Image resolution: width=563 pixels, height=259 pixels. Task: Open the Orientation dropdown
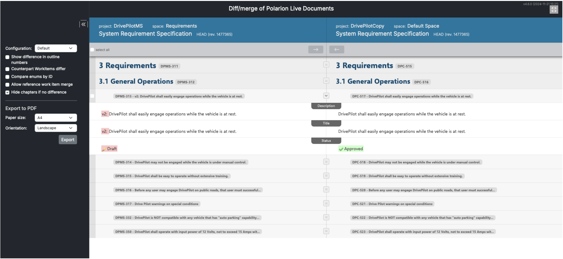pyautogui.click(x=56, y=128)
